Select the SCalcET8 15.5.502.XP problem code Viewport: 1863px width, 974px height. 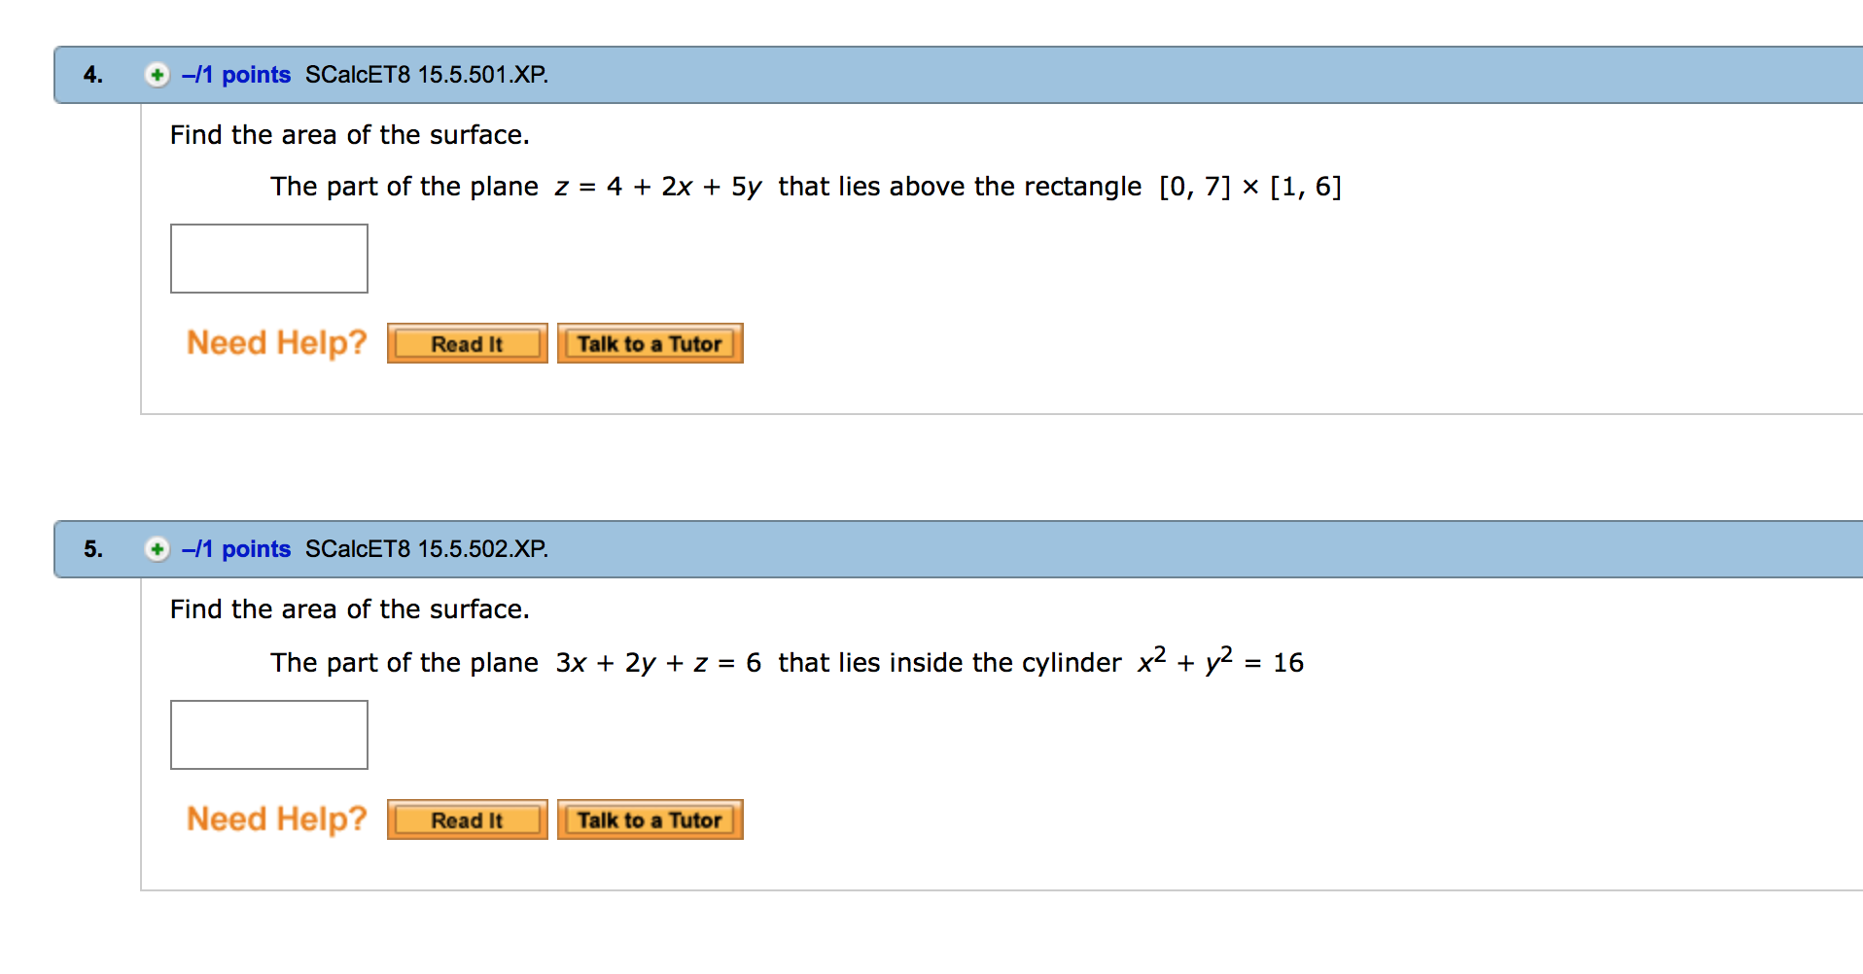click(x=427, y=549)
